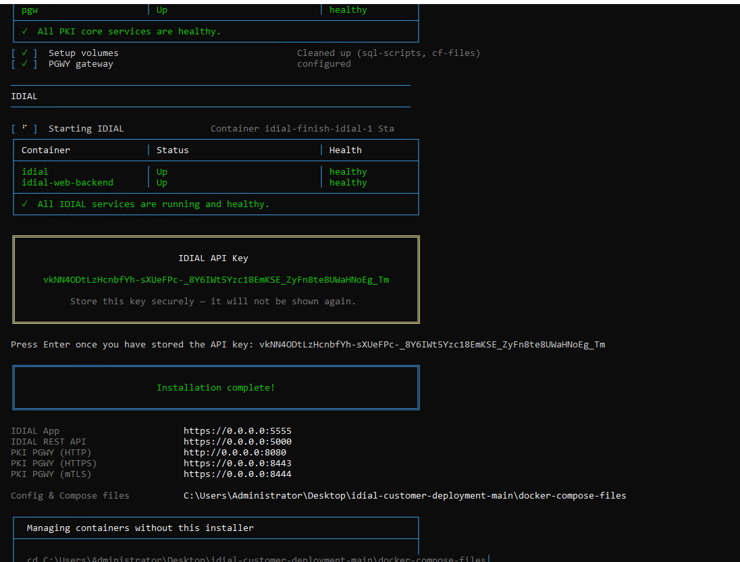Select the docker-compose-files path after Config & Compose files
This screenshot has width=740, height=562.
click(x=405, y=495)
